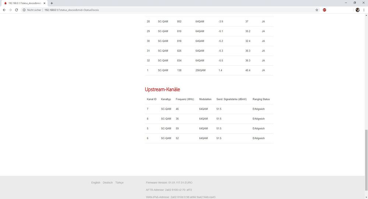Image resolution: width=368 pixels, height=199 pixels.
Task: Click downstream frequency 818
Action: click(179, 41)
